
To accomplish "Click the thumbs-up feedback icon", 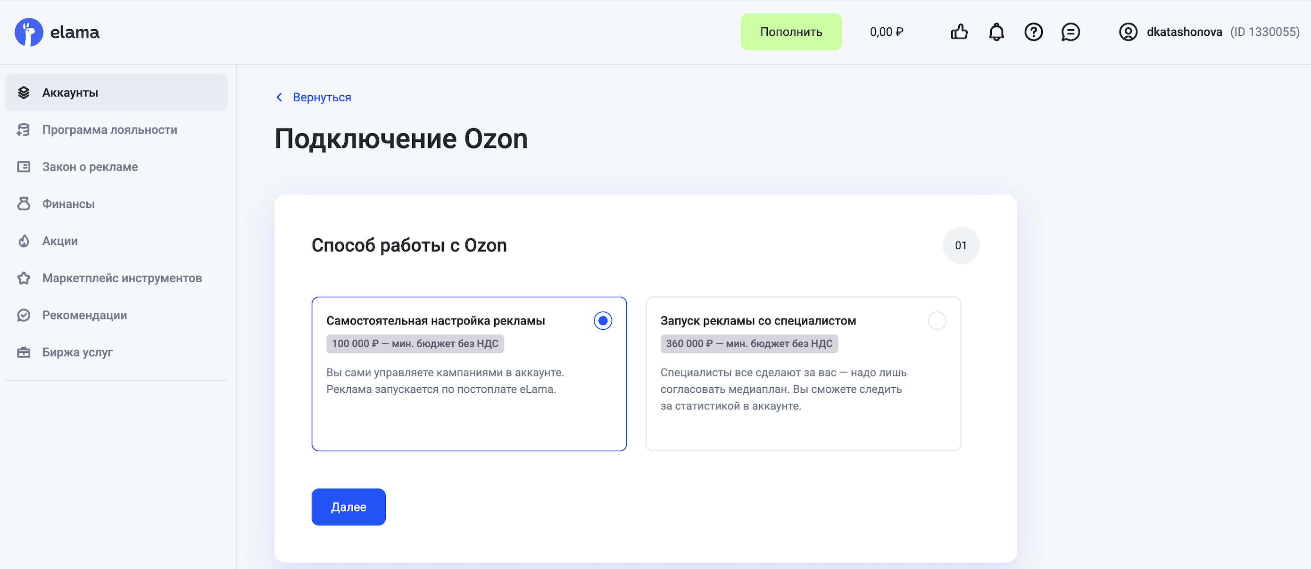I will click(959, 32).
